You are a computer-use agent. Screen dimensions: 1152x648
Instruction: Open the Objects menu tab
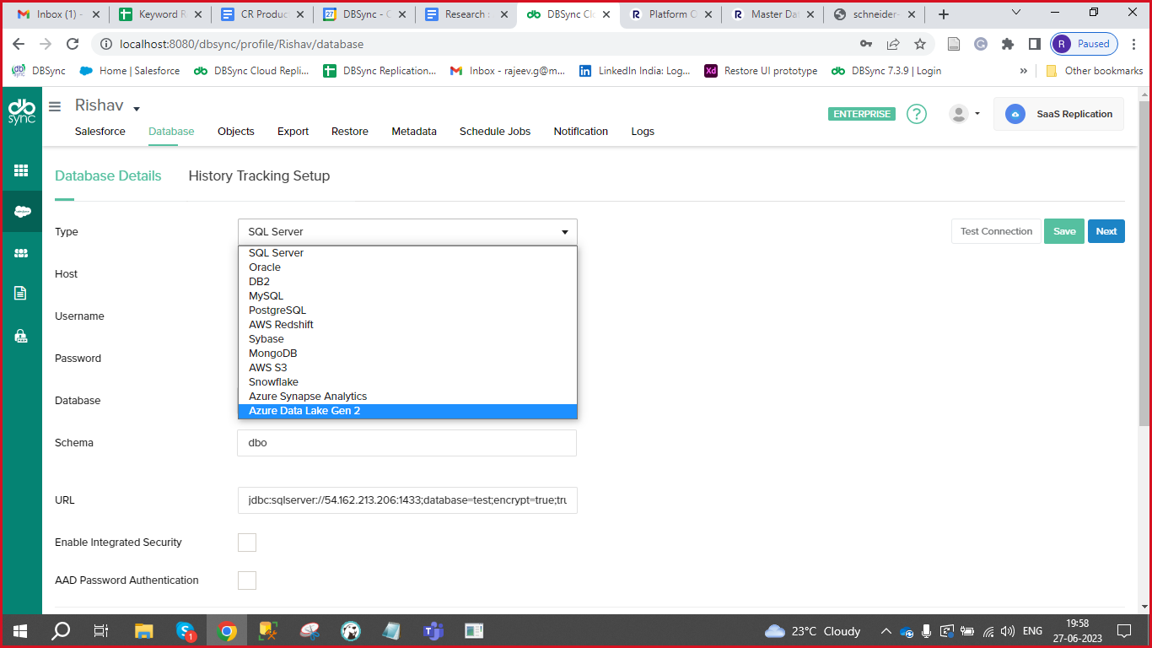pos(236,132)
